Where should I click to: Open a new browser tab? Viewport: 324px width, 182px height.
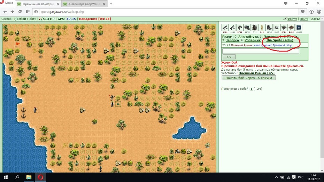(111, 4)
